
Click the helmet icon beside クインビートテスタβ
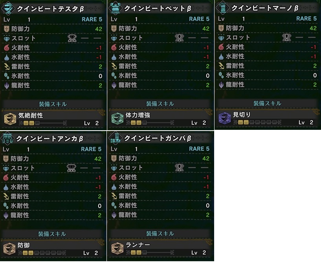point(8,8)
